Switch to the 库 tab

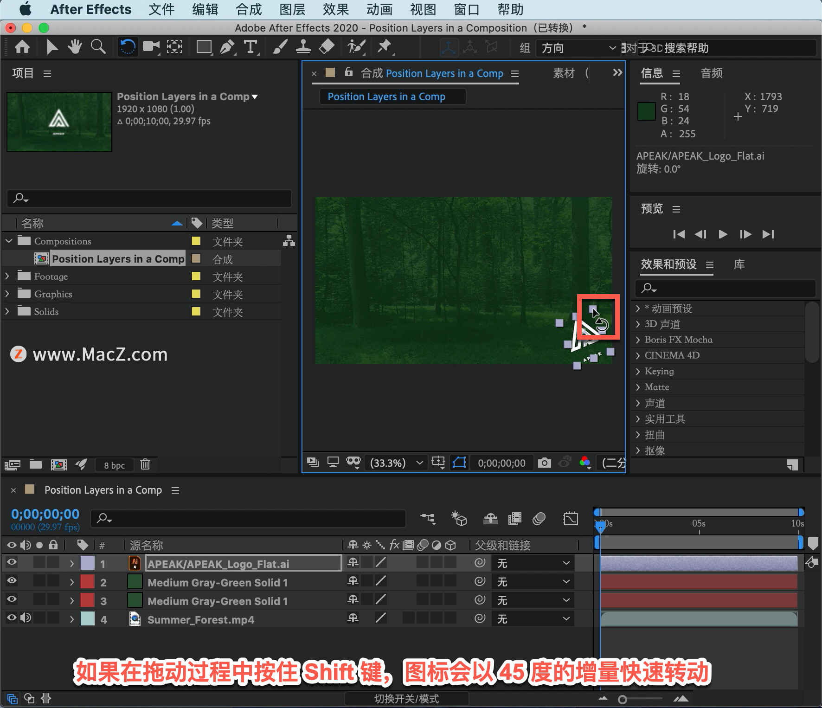[739, 264]
